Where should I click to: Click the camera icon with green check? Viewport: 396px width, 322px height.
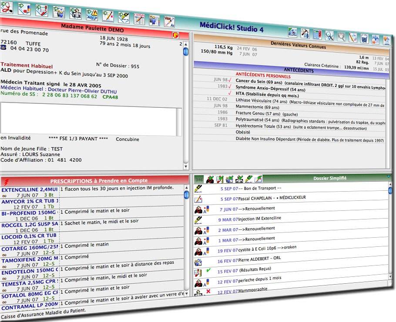293,32
